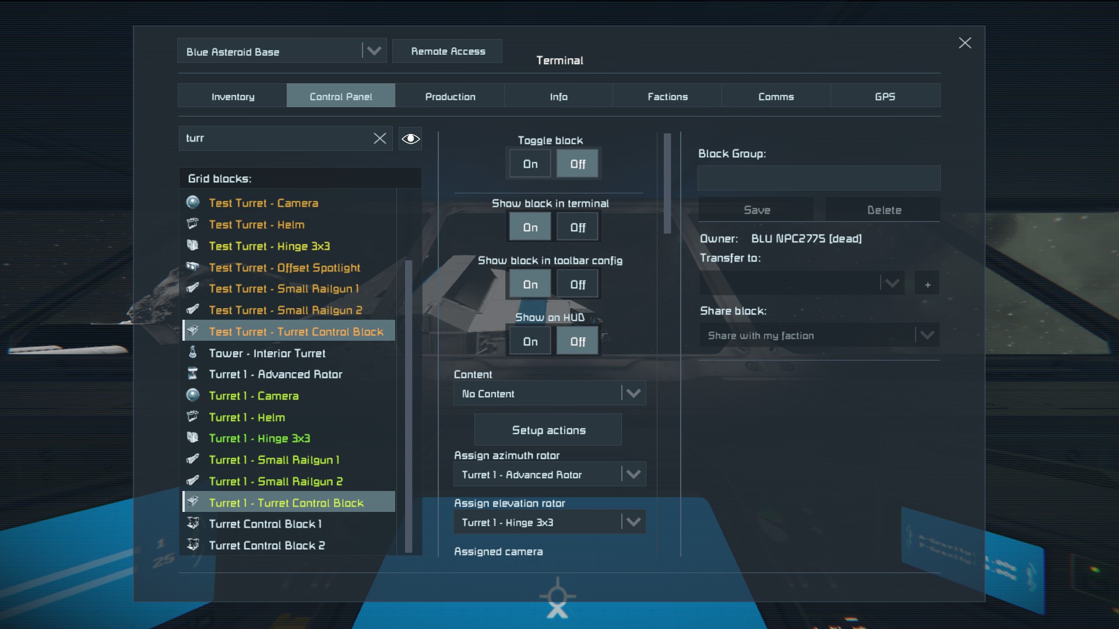The width and height of the screenshot is (1119, 629).
Task: Turn Toggle block On
Action: click(x=530, y=164)
